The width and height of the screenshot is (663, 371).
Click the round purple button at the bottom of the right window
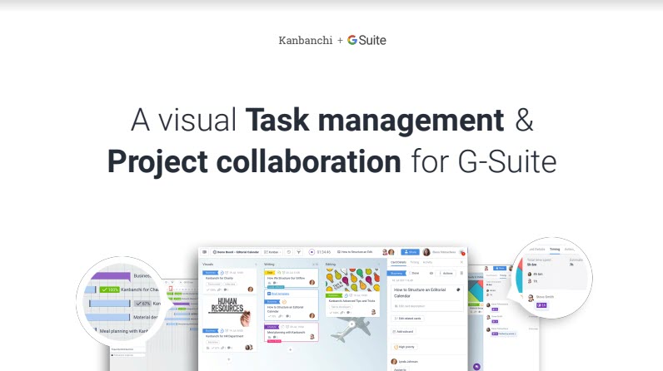click(476, 367)
